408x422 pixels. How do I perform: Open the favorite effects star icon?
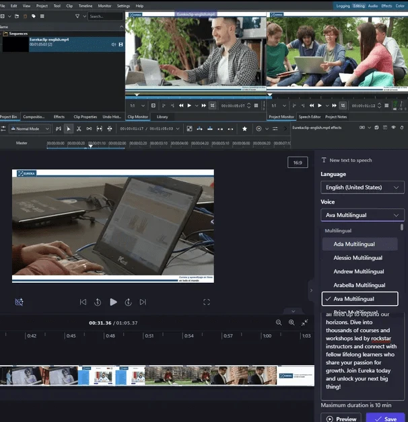244,128
